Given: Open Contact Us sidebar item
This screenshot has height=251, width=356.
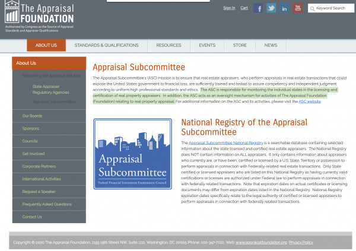Looking at the screenshot, I should pos(49,217).
